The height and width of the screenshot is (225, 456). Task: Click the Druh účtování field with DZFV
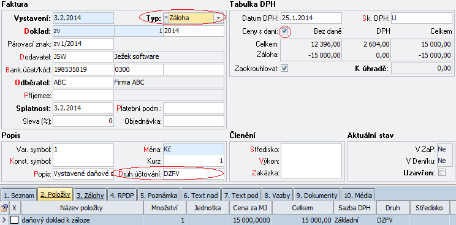click(x=194, y=174)
